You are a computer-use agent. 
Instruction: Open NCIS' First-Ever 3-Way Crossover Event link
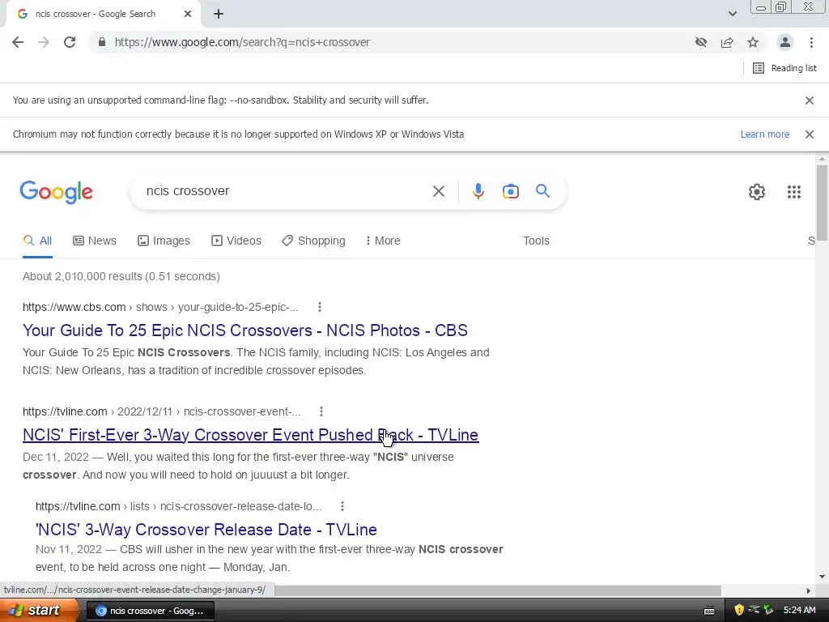pos(251,435)
